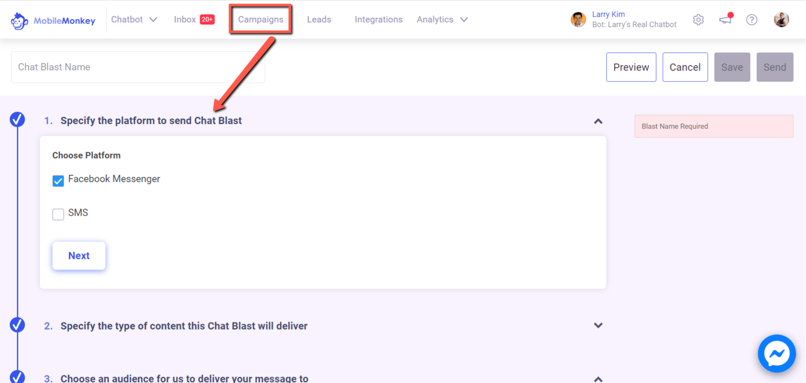The height and width of the screenshot is (383, 806).
Task: Open the Analytics dropdown menu
Action: [442, 20]
